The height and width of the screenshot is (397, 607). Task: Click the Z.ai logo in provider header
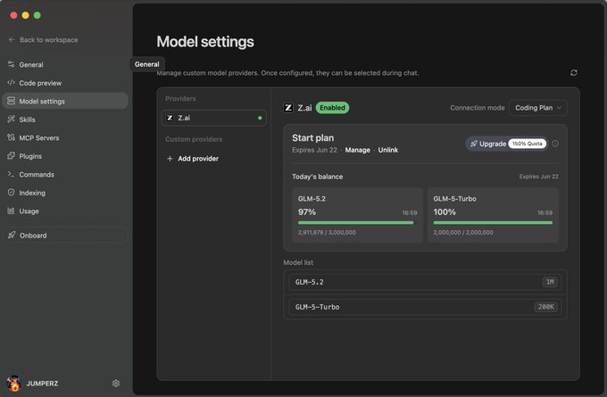tap(288, 108)
